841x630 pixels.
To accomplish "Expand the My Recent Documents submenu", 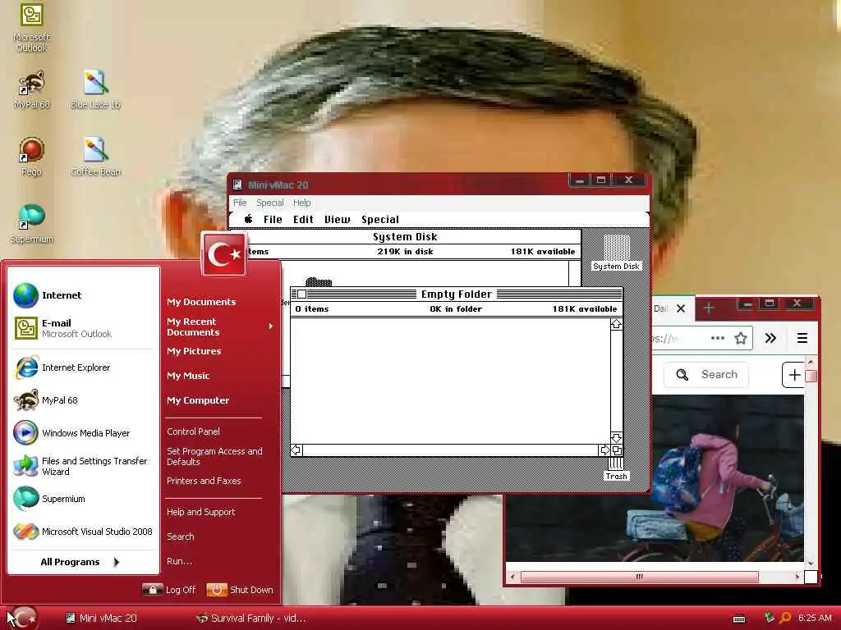I will click(x=220, y=326).
